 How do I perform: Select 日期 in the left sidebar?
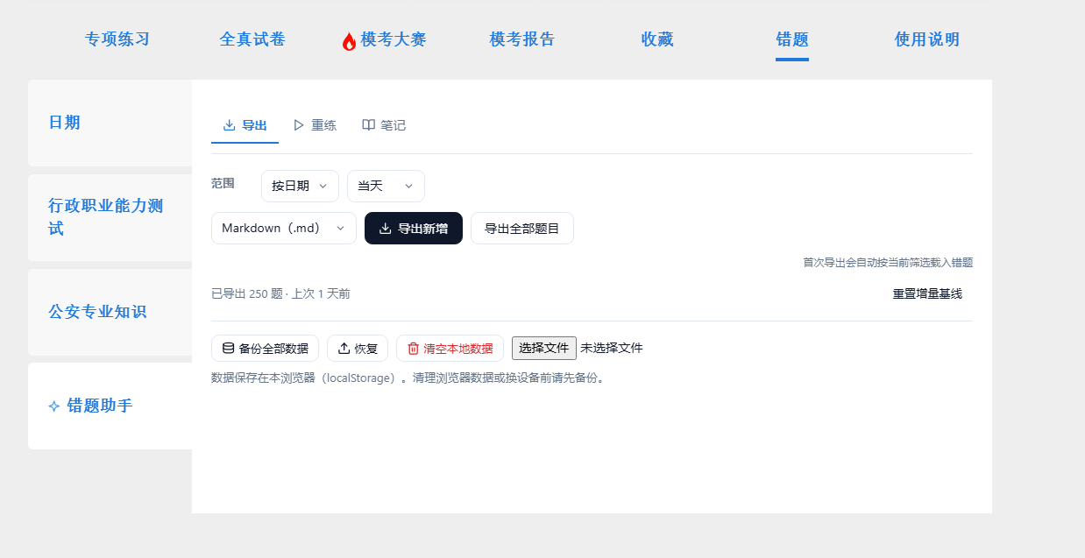point(110,123)
